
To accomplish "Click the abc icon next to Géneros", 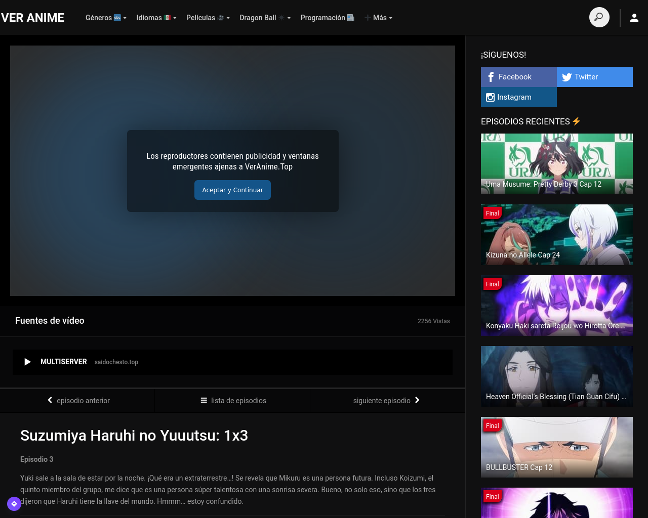I will point(117,18).
